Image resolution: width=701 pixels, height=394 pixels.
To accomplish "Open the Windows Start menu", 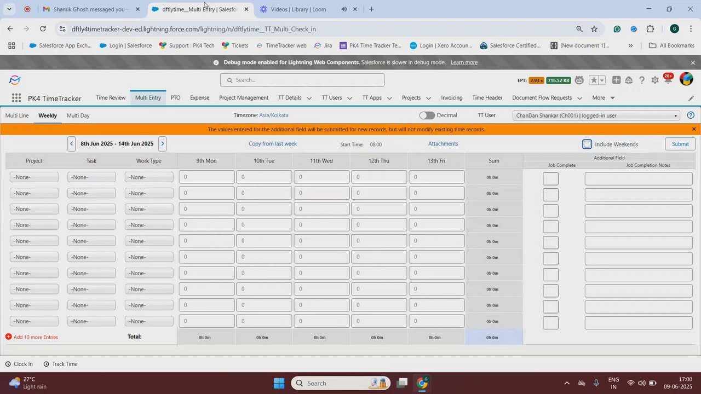I will pyautogui.click(x=279, y=383).
